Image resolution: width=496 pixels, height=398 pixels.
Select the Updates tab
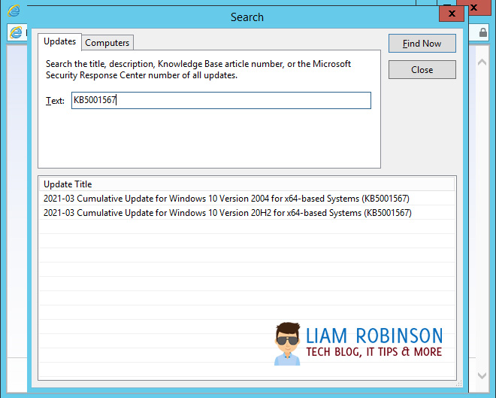59,41
